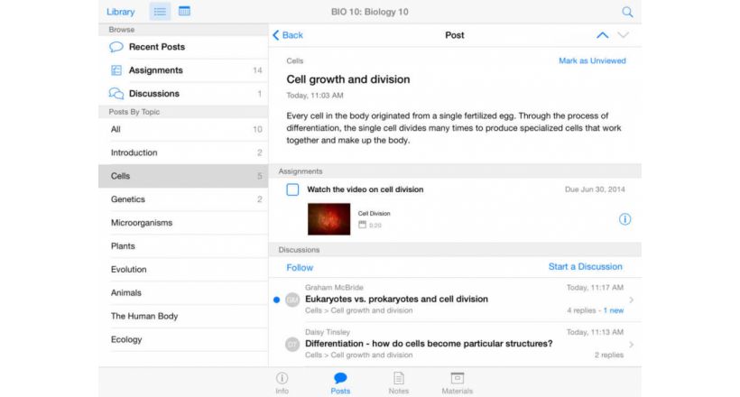Viewport: 740px width, 397px height.
Task: Open the Materials tab icon
Action: point(457,379)
